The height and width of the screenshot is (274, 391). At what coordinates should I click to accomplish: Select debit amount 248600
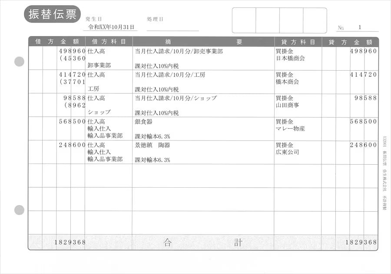coord(72,145)
